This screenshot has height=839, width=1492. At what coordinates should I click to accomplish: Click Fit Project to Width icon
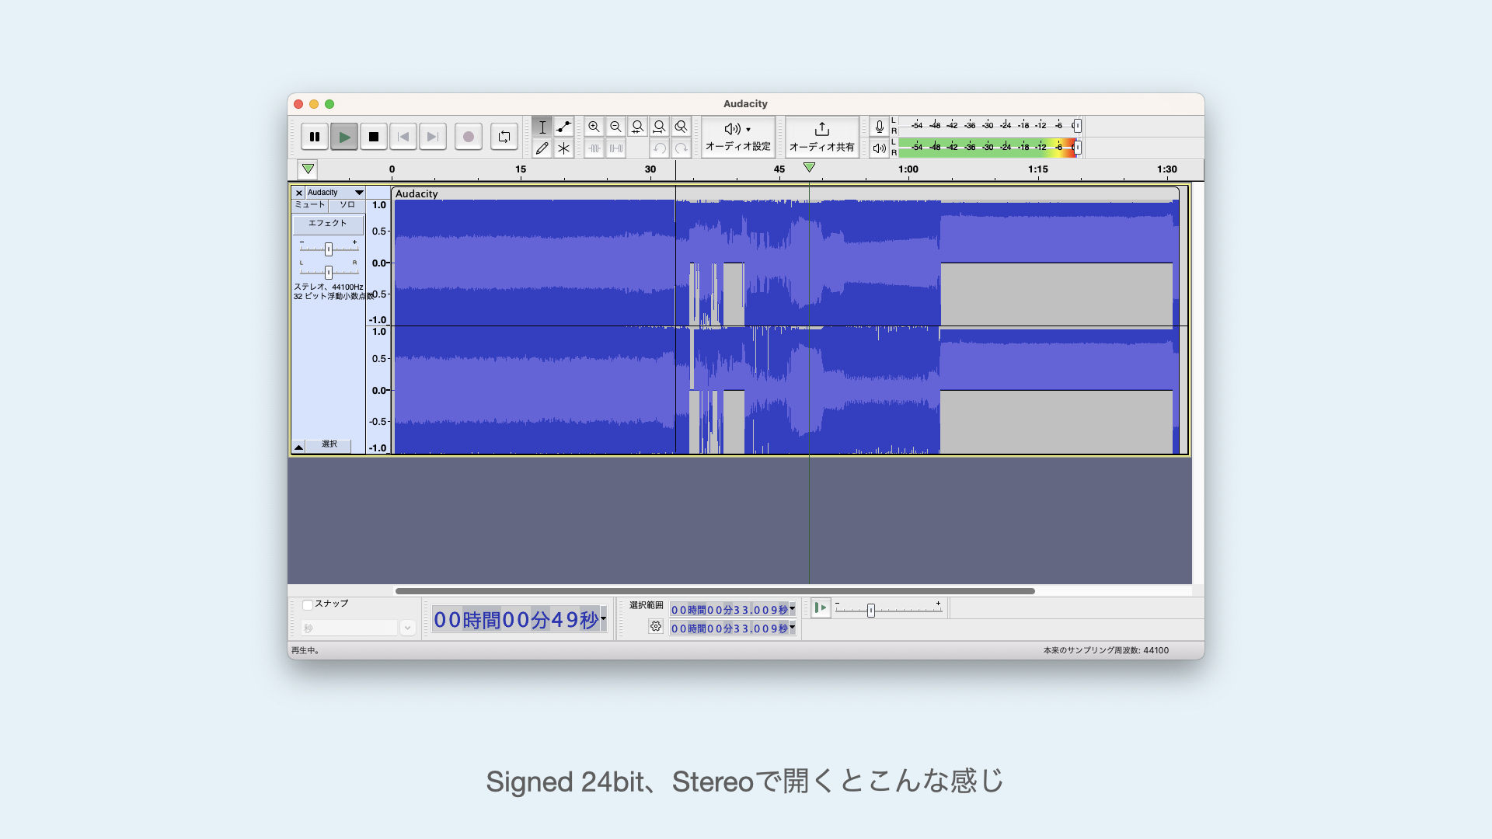659,127
